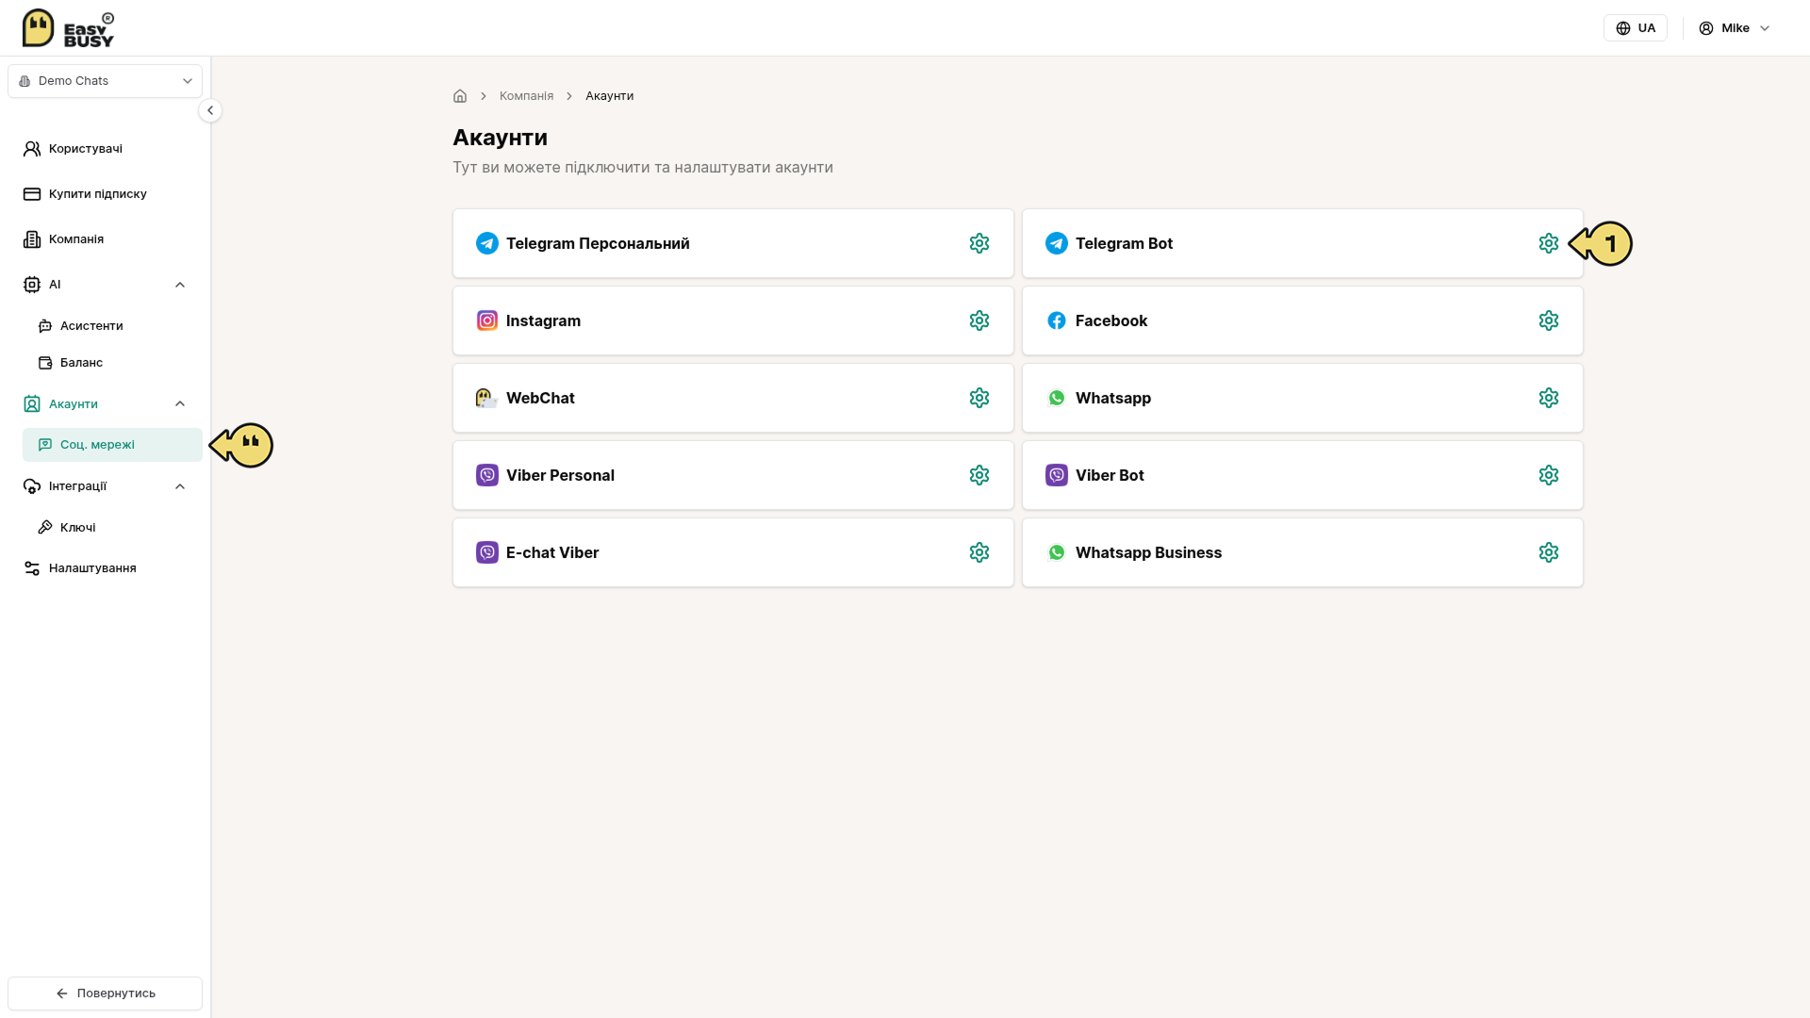Viewport: 1810px width, 1018px height.
Task: Open Користувачі in sidebar
Action: 105,149
